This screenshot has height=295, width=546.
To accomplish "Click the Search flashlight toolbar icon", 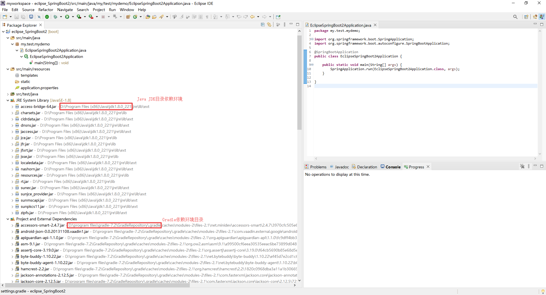I will point(161,17).
